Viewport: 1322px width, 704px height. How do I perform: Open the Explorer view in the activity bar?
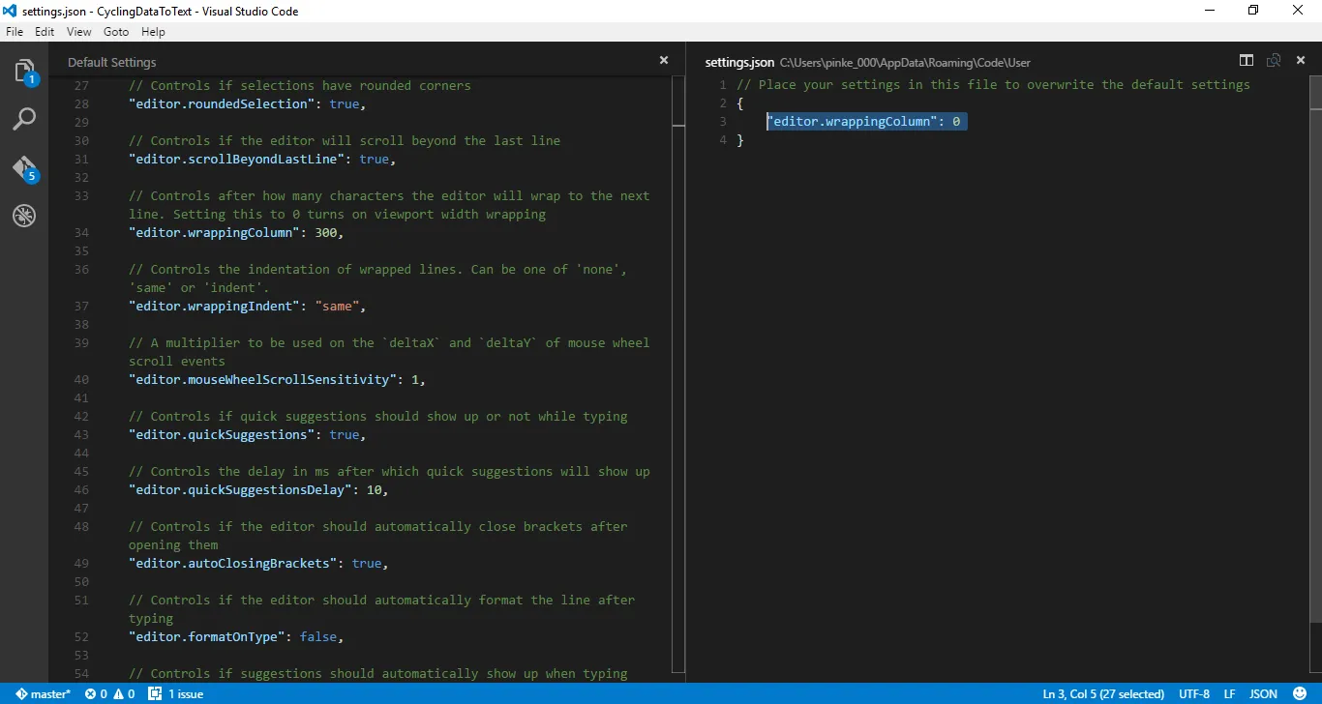pos(23,70)
